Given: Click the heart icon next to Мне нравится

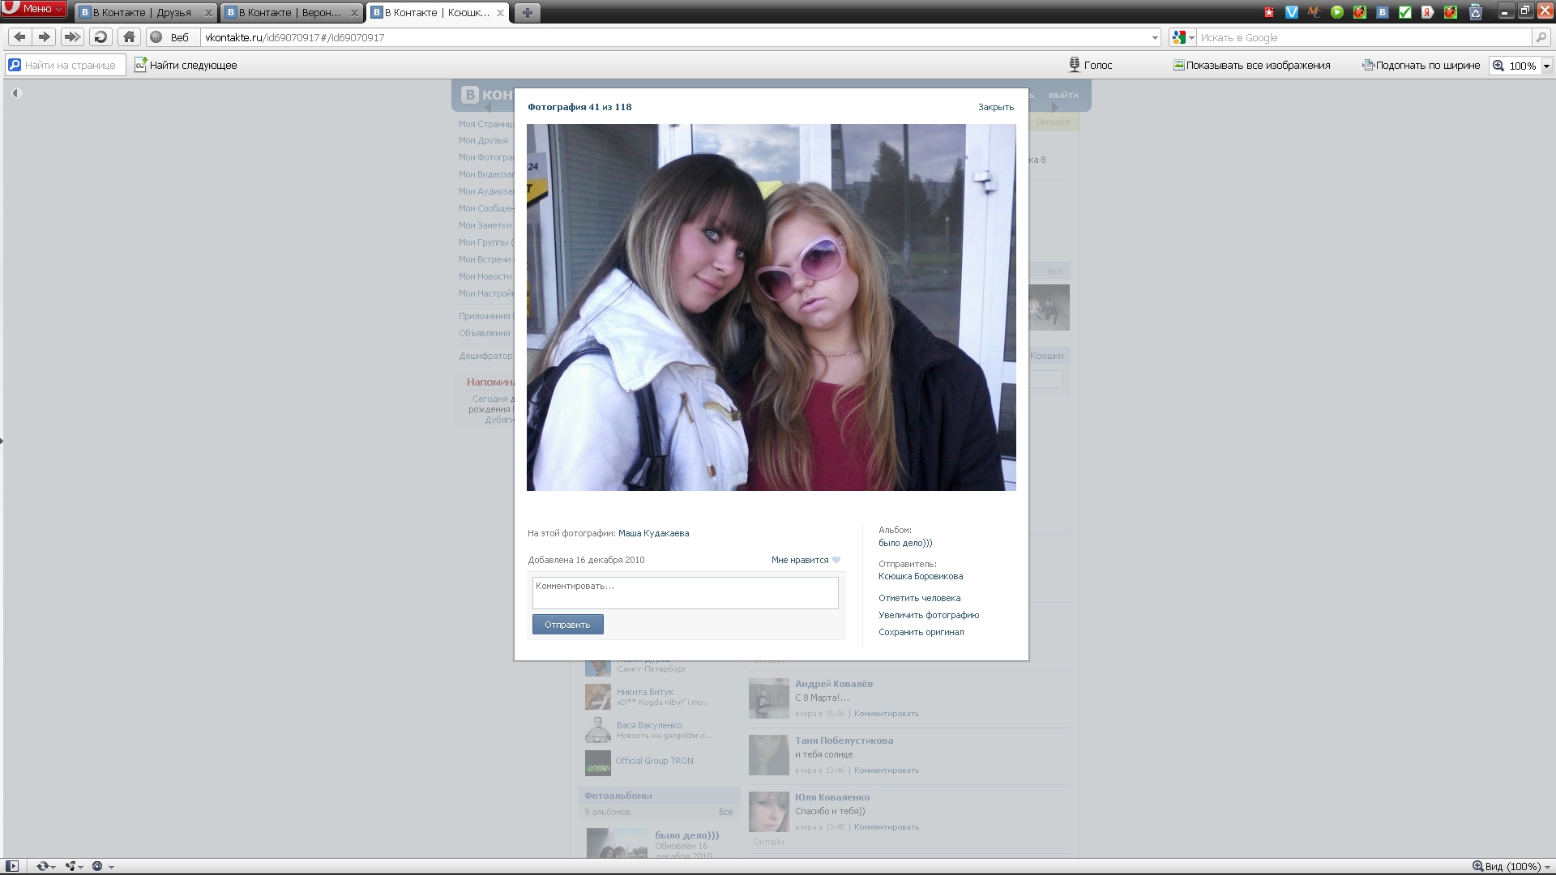Looking at the screenshot, I should pos(836,560).
